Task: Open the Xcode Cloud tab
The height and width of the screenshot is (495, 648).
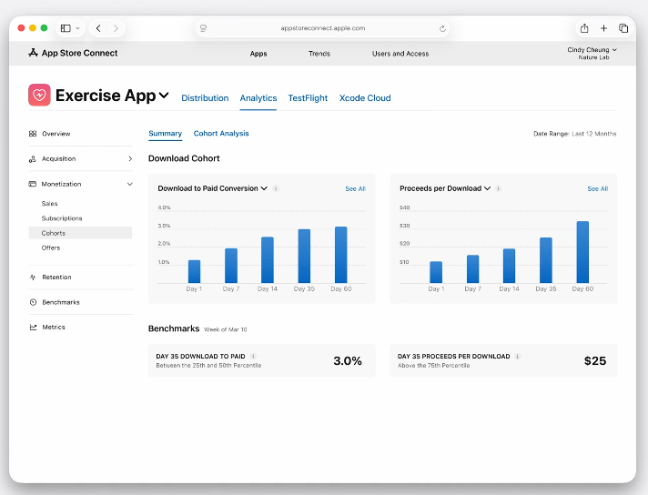Action: pos(365,98)
